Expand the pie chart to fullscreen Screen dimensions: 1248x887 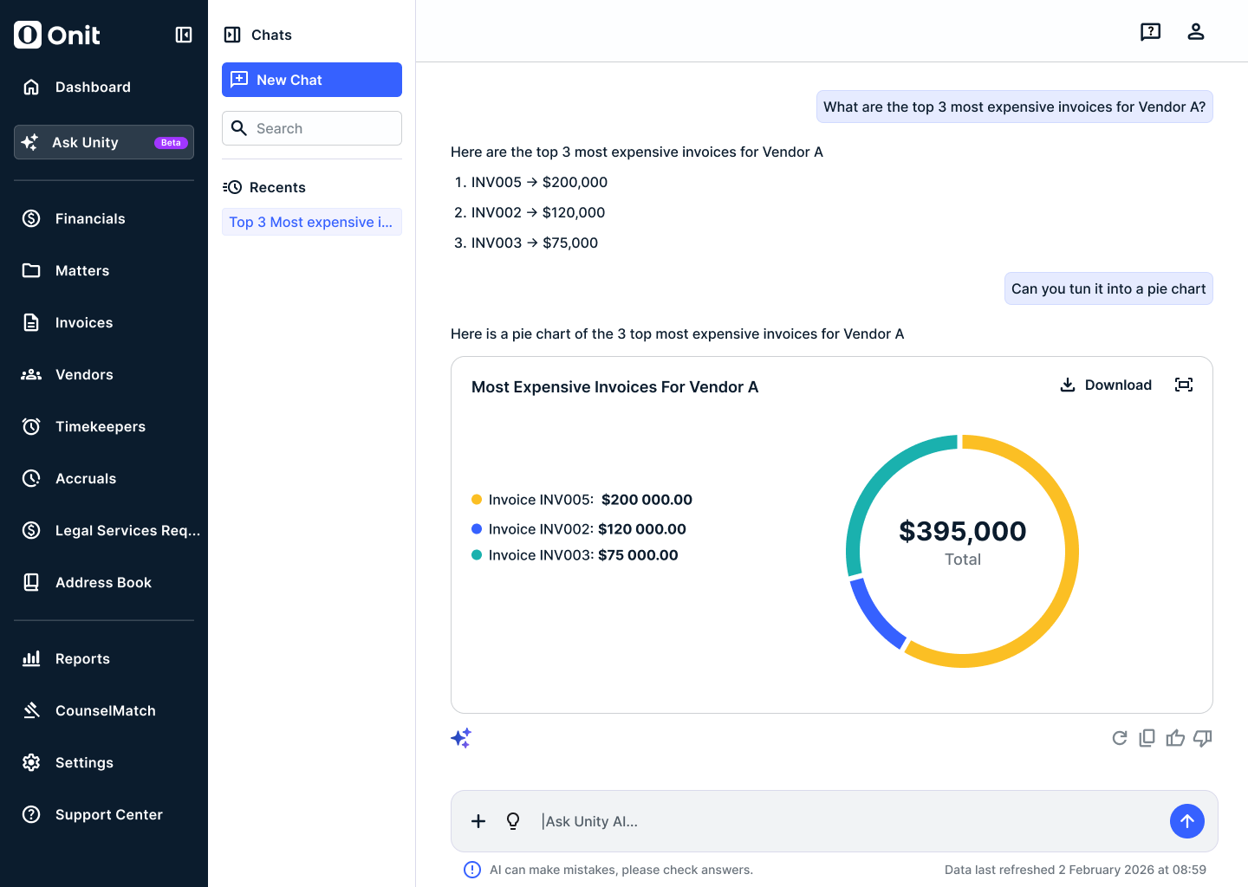[x=1184, y=385]
